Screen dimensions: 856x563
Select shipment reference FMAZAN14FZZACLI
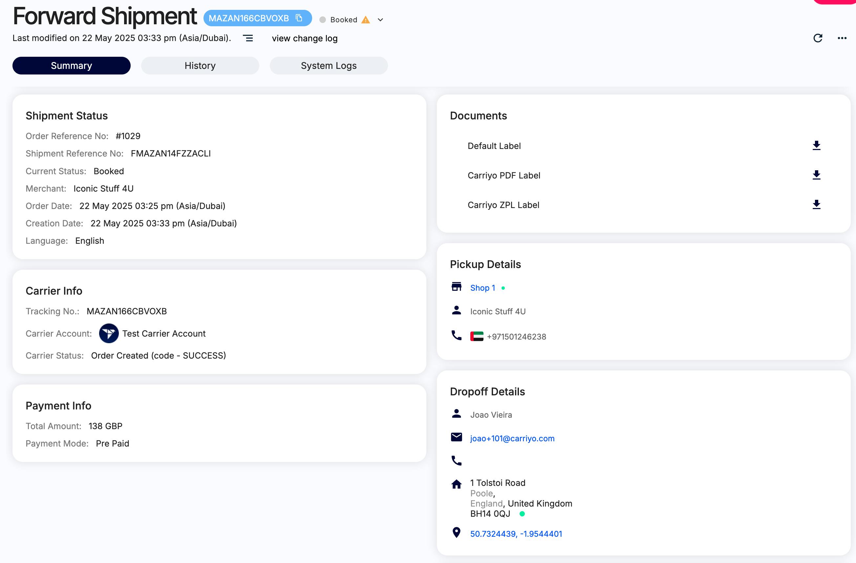coord(171,154)
